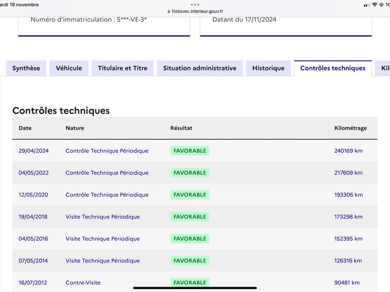390x292 pixels.
Task: Open the Titulaire et Titre tab
Action: (123, 68)
